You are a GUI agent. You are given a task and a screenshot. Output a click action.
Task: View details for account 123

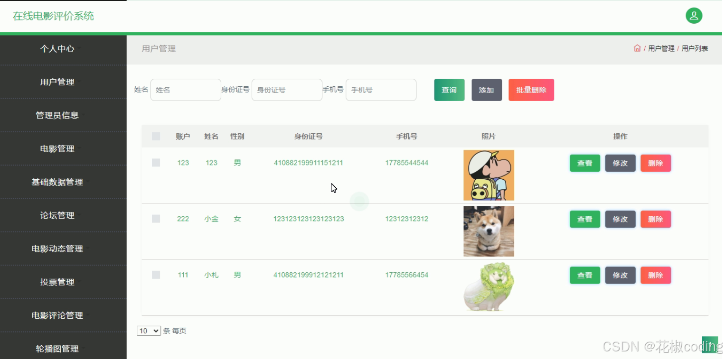click(x=585, y=163)
